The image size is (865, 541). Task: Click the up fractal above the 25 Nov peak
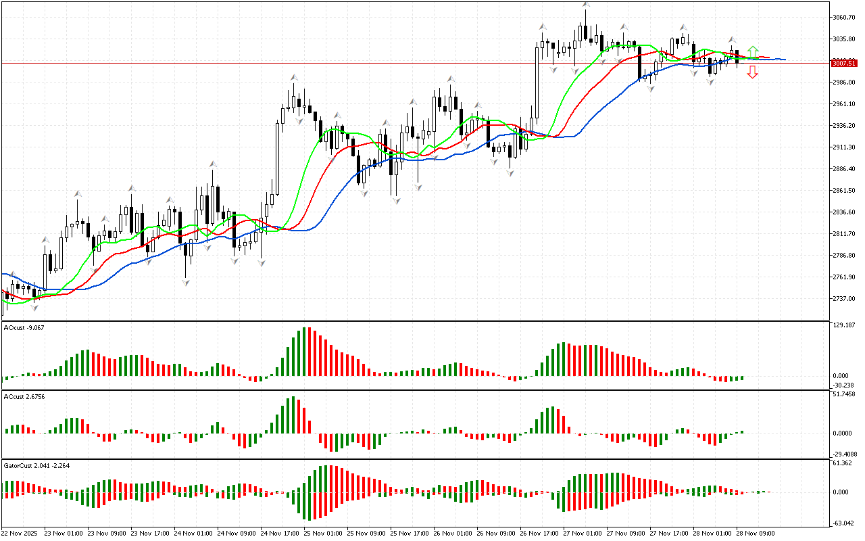click(x=294, y=78)
